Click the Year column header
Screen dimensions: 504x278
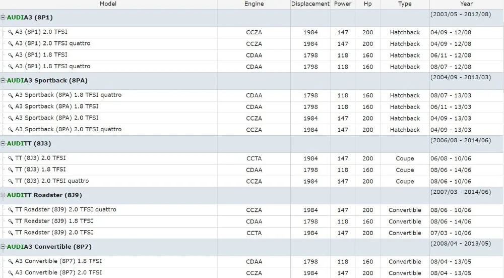pyautogui.click(x=466, y=4)
